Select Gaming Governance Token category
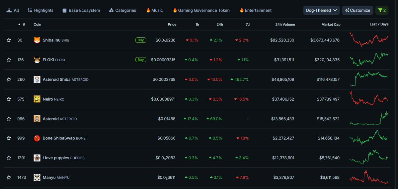This screenshot has width=398, height=189. coord(201,10)
